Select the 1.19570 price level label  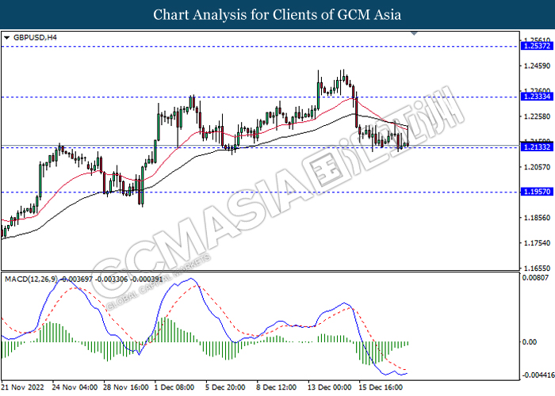(x=537, y=192)
